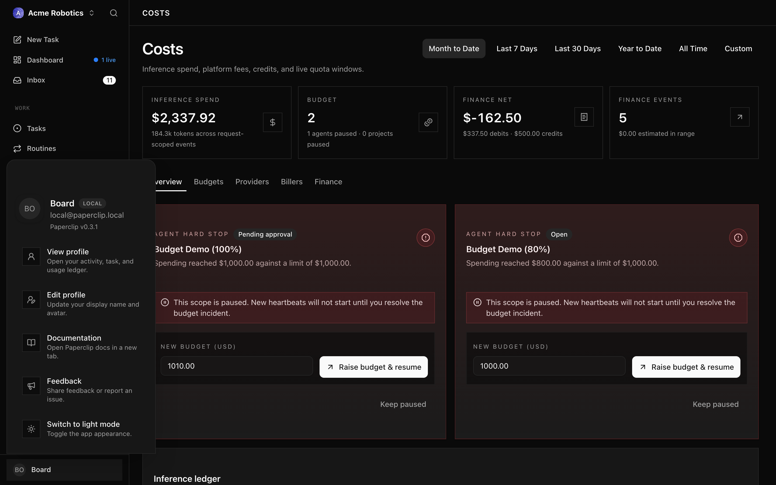Keep paused on Budget Demo (80%)
This screenshot has height=485, width=776.
tap(716, 404)
